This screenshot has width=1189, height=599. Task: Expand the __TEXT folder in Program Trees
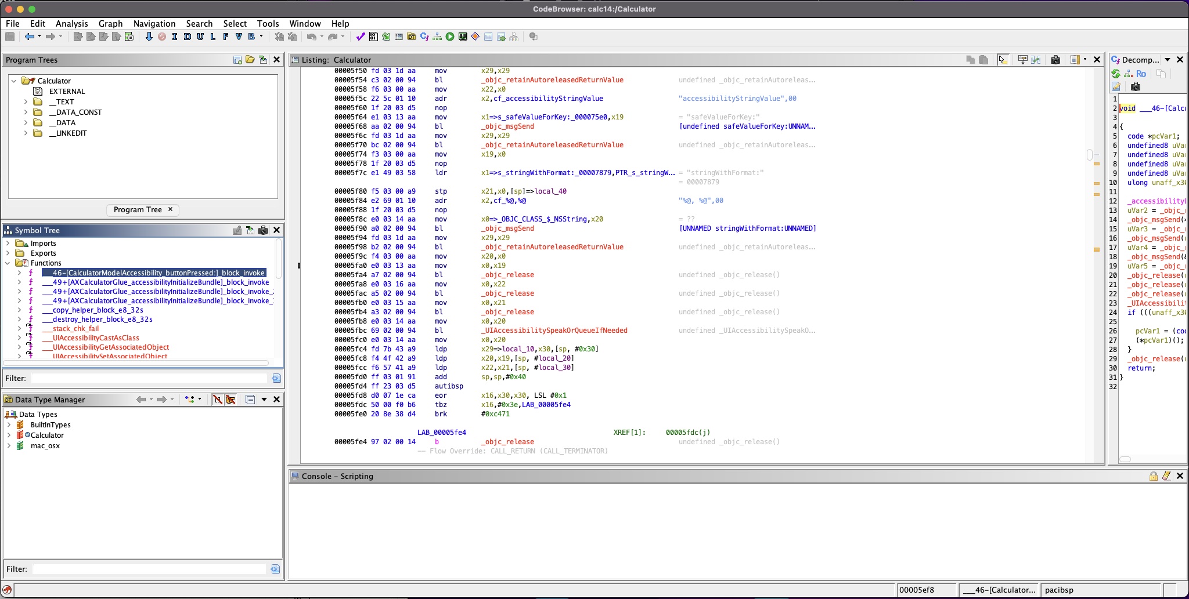26,102
